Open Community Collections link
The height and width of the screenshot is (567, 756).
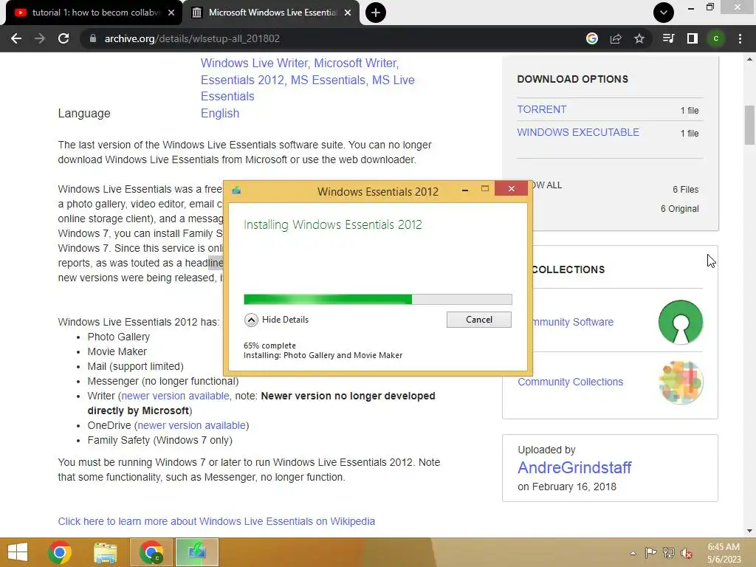click(571, 382)
